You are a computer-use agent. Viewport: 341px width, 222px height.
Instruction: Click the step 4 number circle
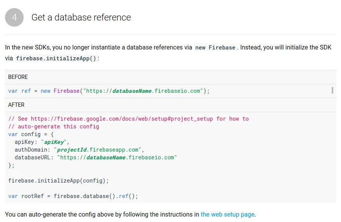[x=14, y=17]
